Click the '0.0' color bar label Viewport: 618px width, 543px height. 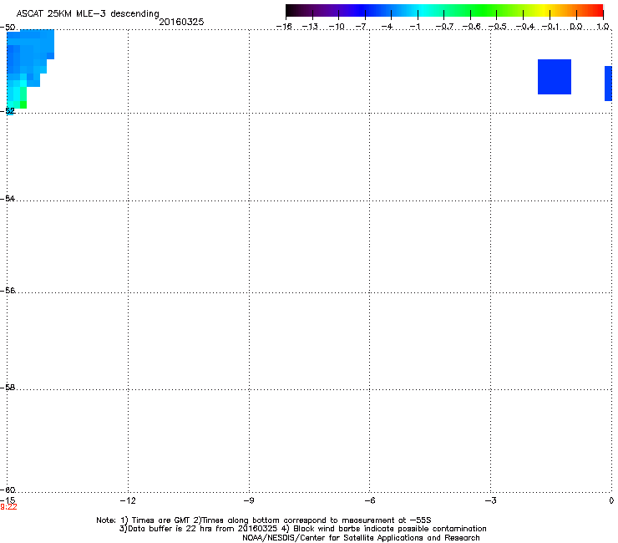(x=576, y=27)
